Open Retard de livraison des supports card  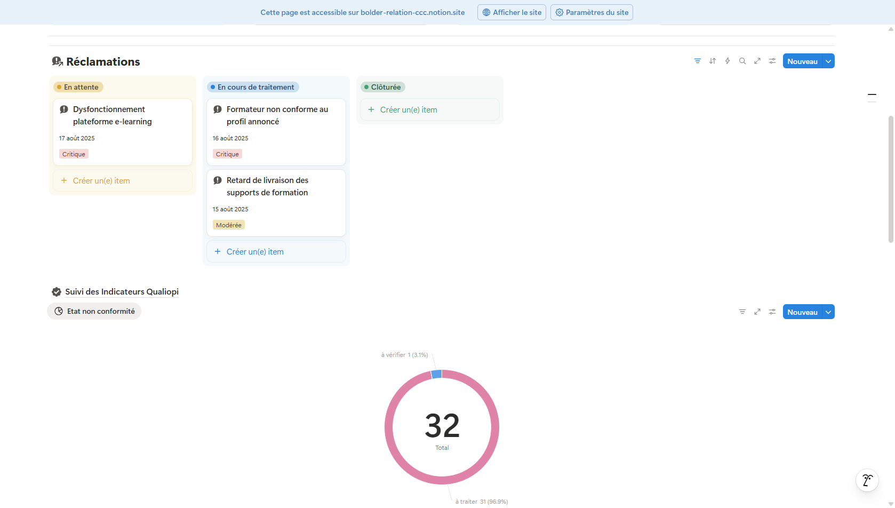click(267, 187)
